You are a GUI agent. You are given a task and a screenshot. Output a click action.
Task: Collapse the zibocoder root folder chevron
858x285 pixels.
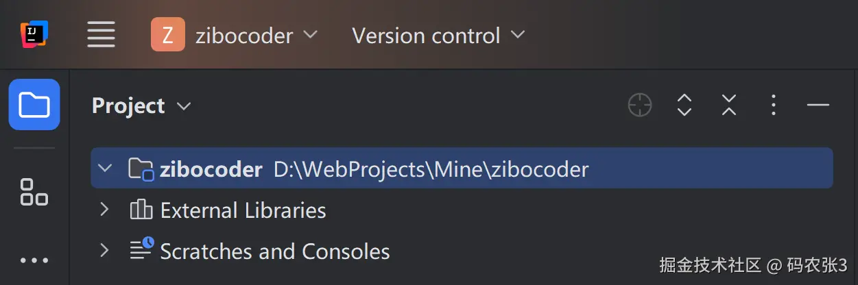click(105, 168)
